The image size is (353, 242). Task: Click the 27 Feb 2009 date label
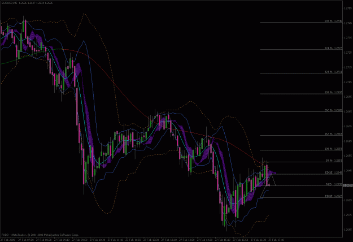(8, 240)
